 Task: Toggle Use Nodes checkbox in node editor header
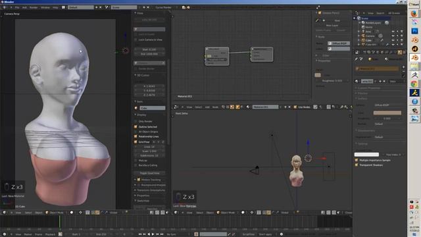click(295, 107)
